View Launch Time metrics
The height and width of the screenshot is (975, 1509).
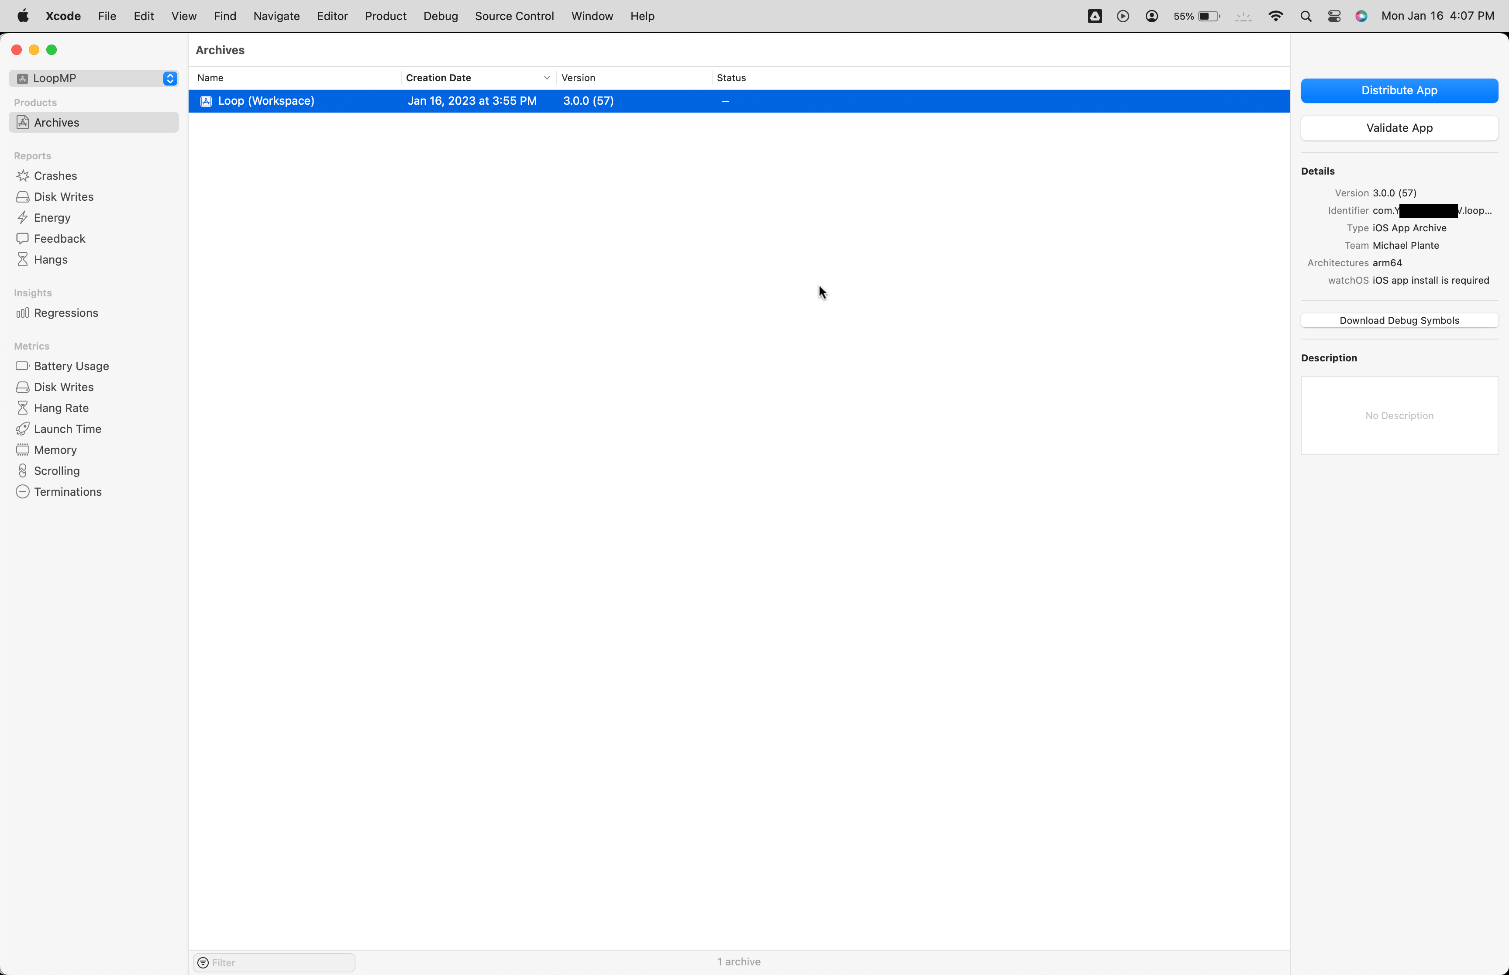coord(94,429)
